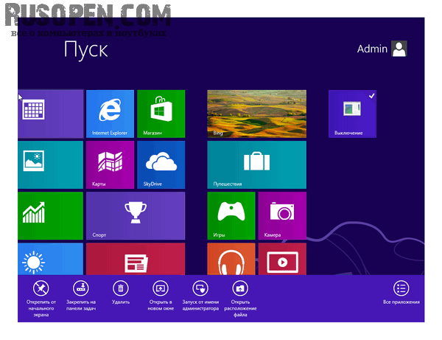Viewport: 442px width, 340px height.
Task: Open the Finance chart tile
Action: tap(50, 215)
